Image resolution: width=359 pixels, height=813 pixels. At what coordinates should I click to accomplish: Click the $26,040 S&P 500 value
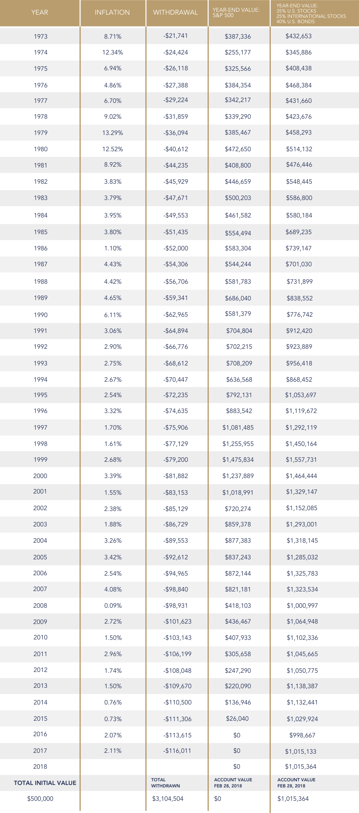pyautogui.click(x=237, y=719)
